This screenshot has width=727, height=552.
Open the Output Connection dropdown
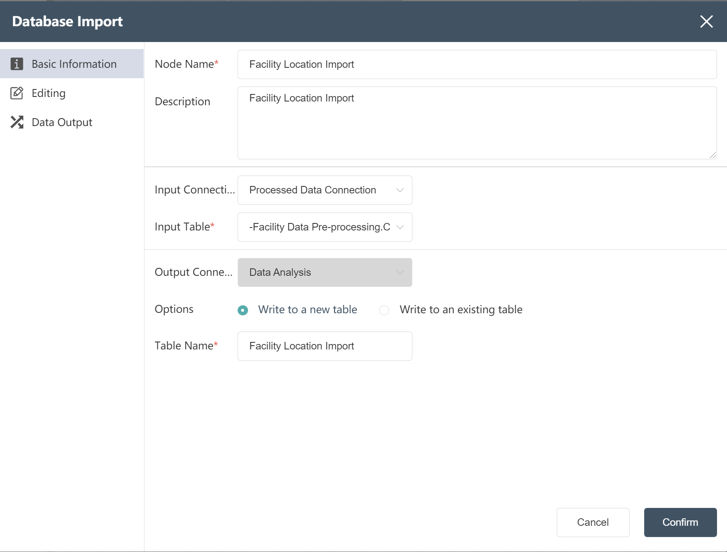[324, 272]
